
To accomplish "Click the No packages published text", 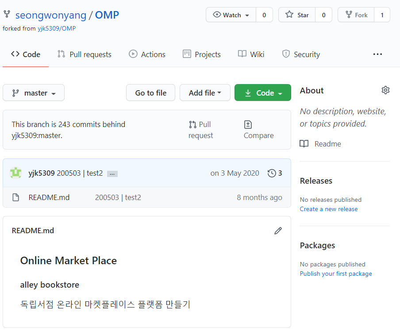I will 332,264.
